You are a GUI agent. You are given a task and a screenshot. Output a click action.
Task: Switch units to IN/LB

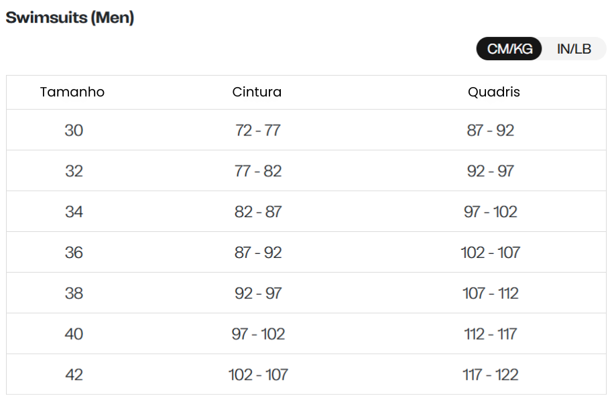pos(574,49)
